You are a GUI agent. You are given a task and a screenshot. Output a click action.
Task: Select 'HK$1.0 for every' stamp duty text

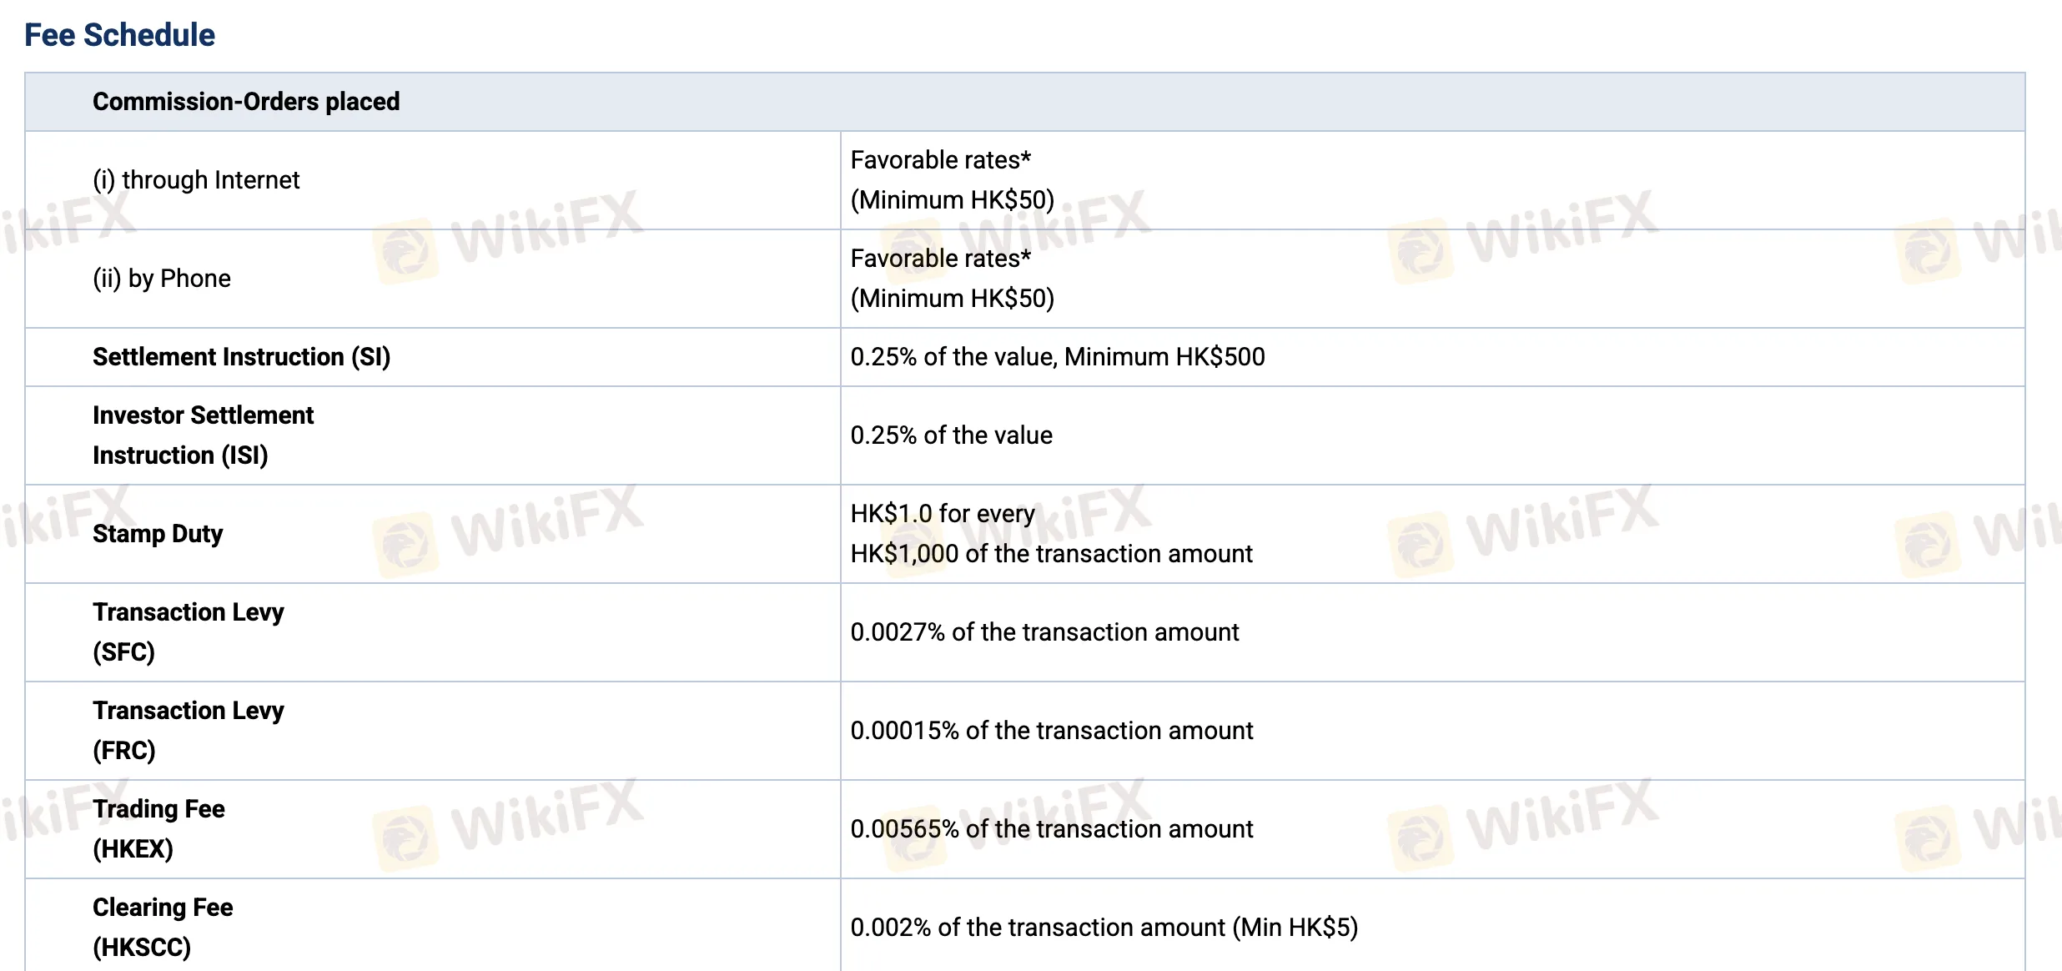(x=943, y=514)
